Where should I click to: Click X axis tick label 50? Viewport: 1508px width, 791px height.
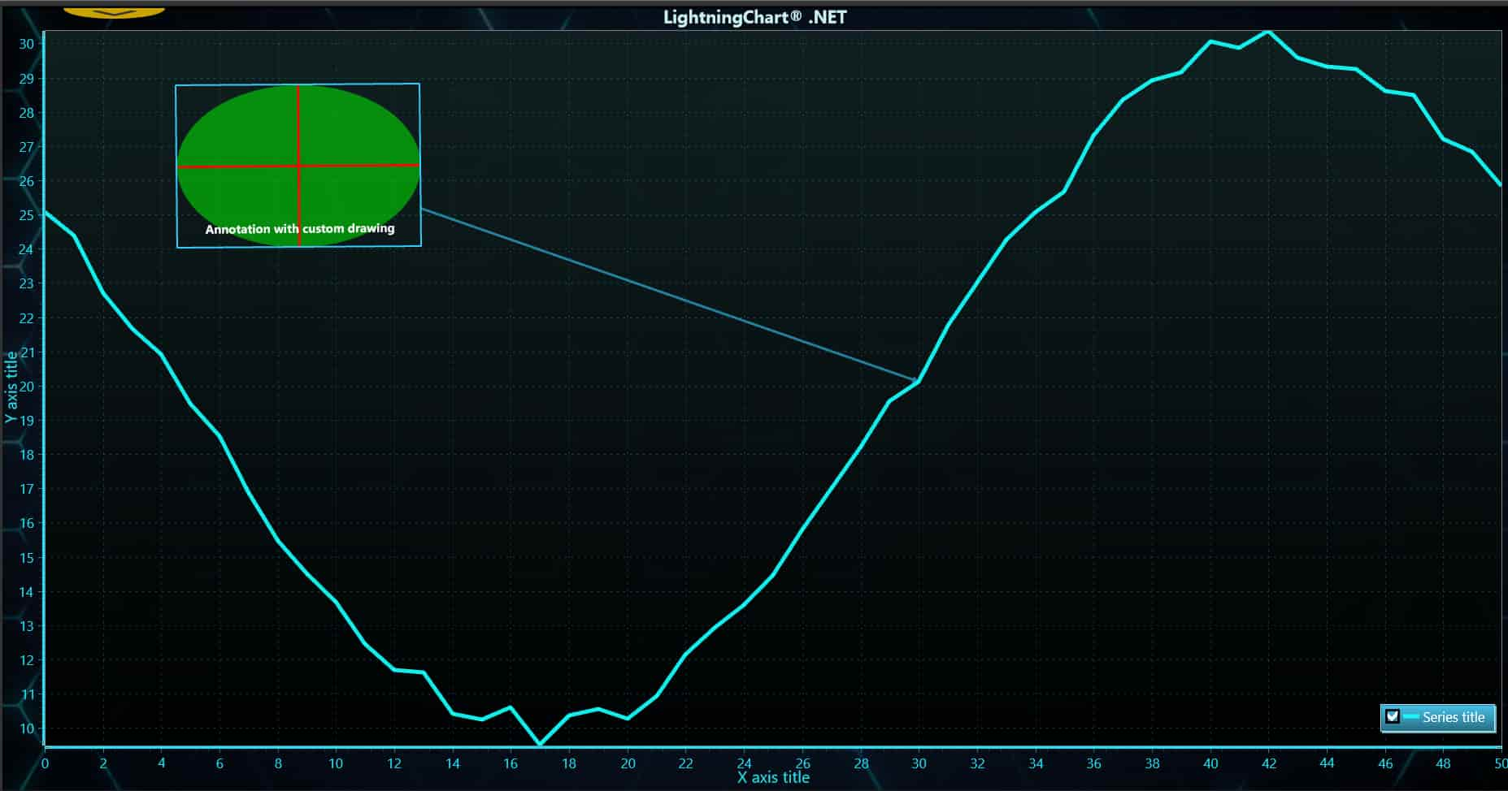(x=1500, y=763)
